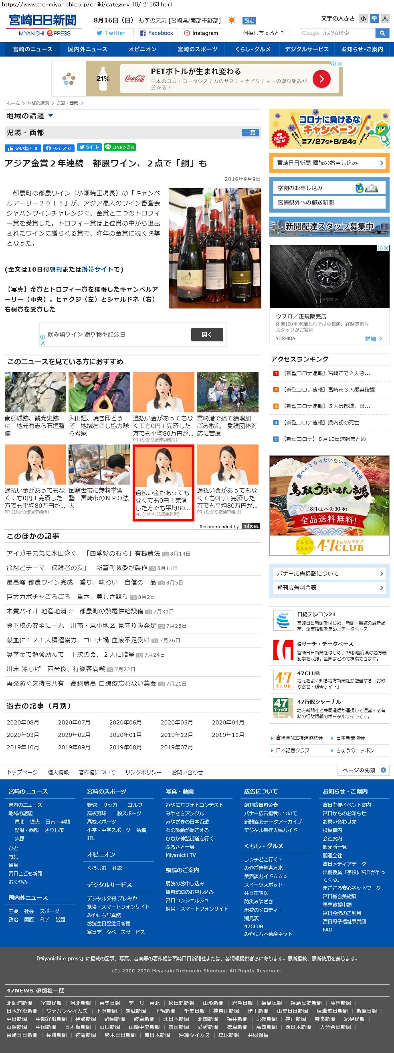The height and width of the screenshot is (1053, 394).
Task: Open the Gサーチ・データベース logo icon
Action: (283, 650)
